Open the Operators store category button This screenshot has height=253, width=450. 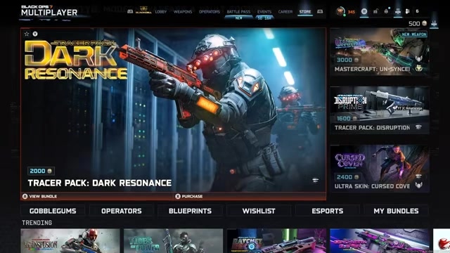(122, 211)
